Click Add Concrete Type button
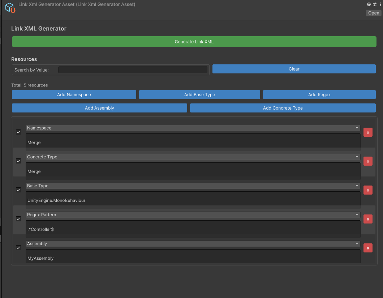 click(283, 108)
